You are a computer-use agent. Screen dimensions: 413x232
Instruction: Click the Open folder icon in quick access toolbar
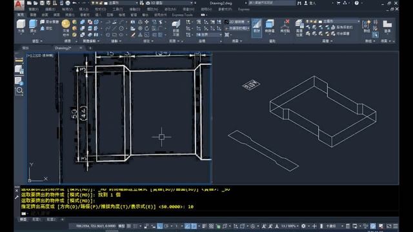(x=36, y=3)
